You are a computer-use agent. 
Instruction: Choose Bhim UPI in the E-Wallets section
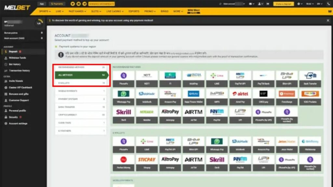(x=193, y=145)
